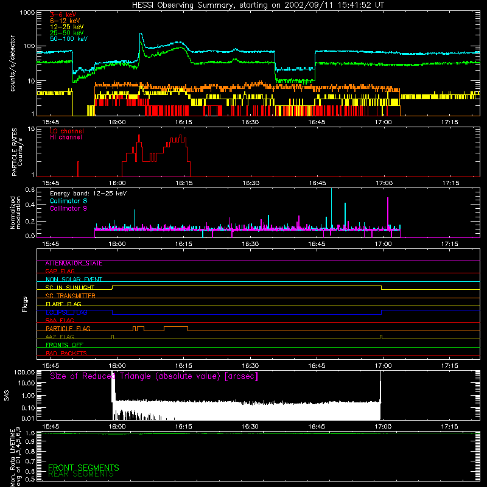Click the SC_IN_SUNLIGHT rising step before 16:00
The image size is (487, 487).
113,287
